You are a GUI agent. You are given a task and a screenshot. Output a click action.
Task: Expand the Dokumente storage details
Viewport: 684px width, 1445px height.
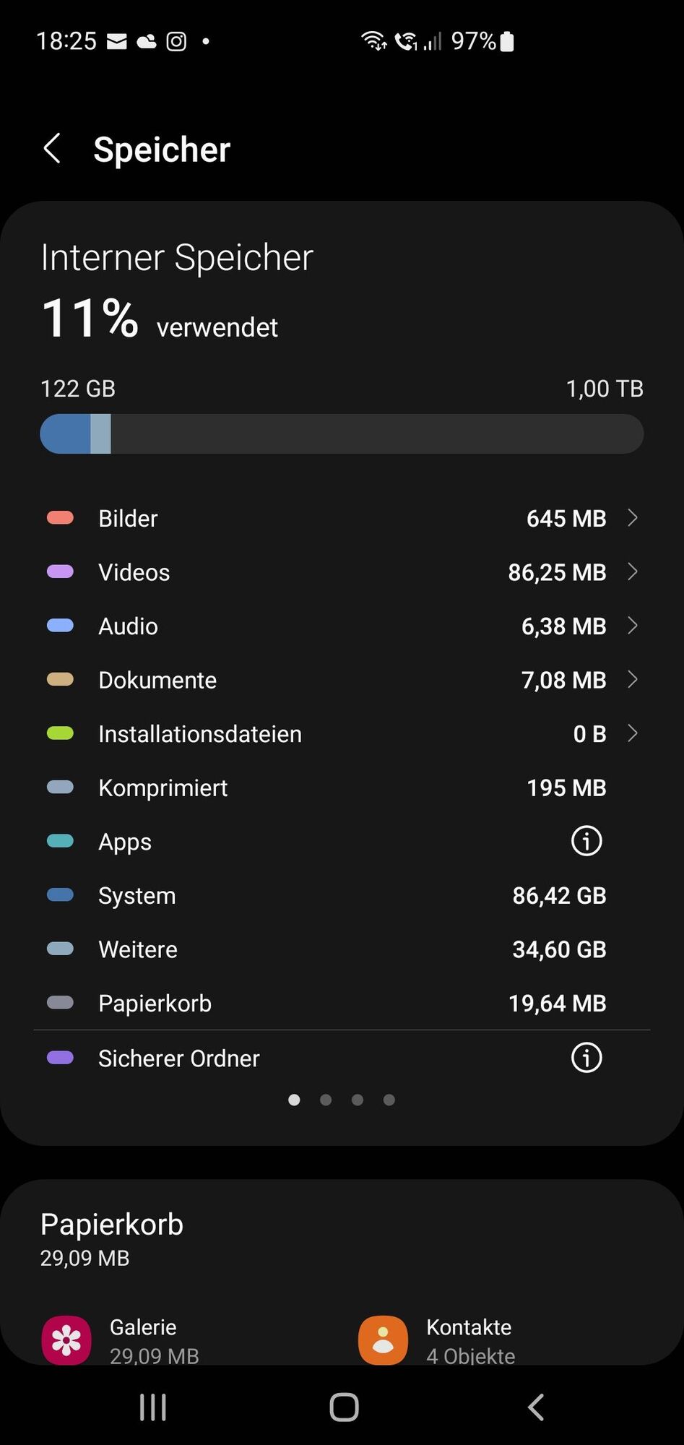pos(633,680)
